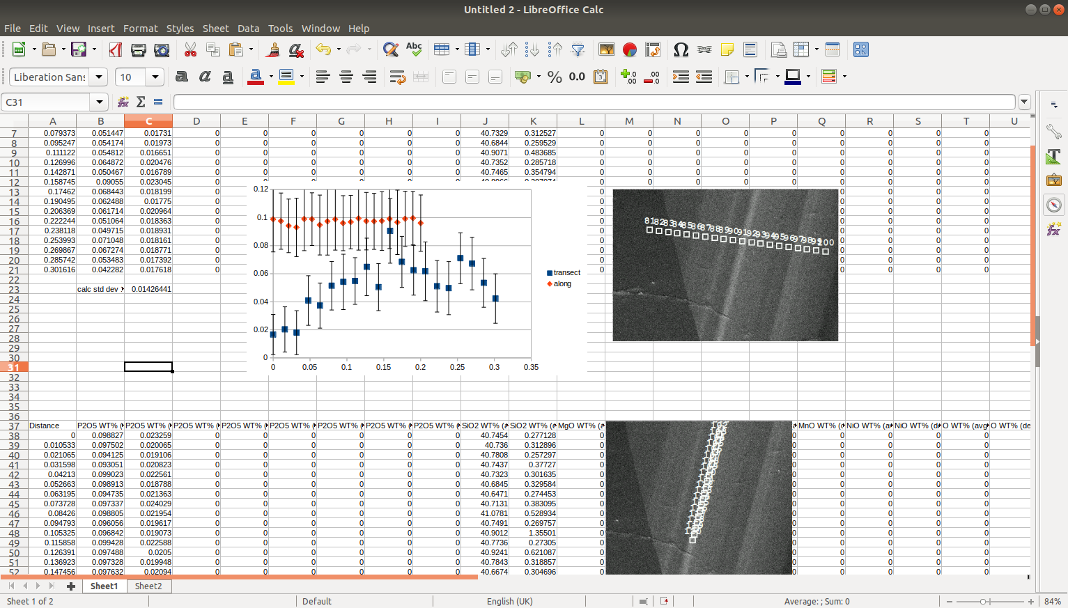
Task: Click the add new sheet button
Action: pos(70,586)
